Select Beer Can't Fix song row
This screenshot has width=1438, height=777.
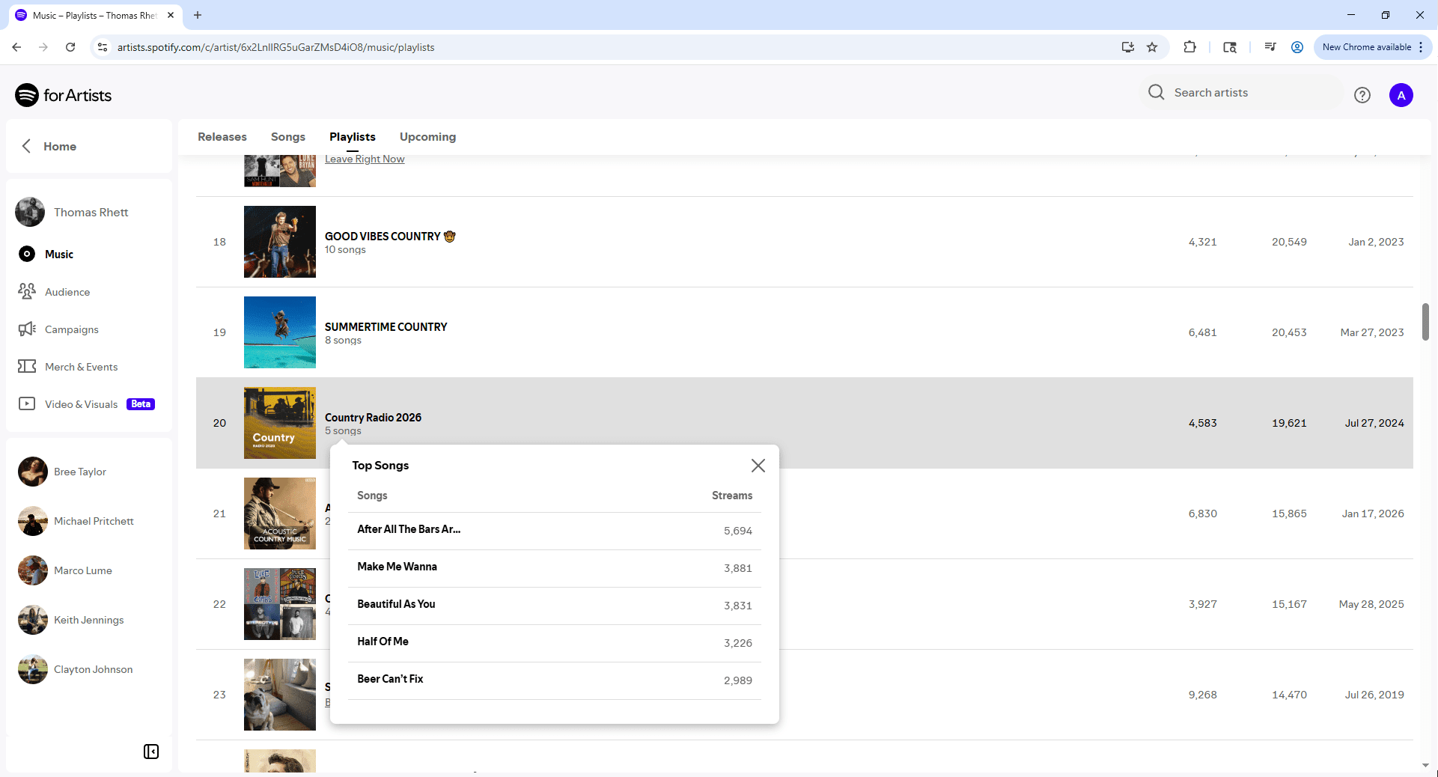(x=555, y=680)
